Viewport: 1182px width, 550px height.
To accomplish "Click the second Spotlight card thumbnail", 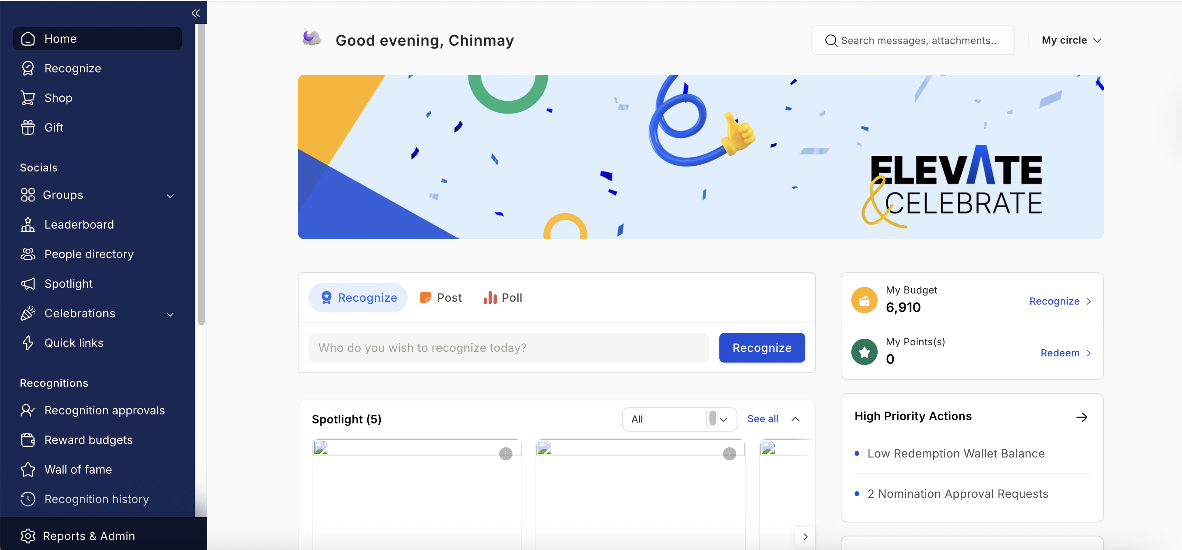I will pyautogui.click(x=640, y=448).
